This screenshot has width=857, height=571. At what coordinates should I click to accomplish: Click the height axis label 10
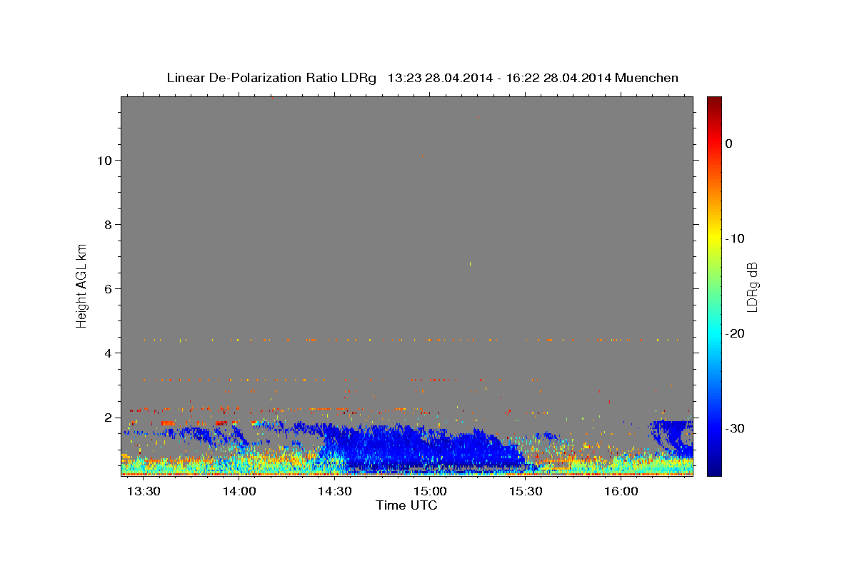(104, 160)
